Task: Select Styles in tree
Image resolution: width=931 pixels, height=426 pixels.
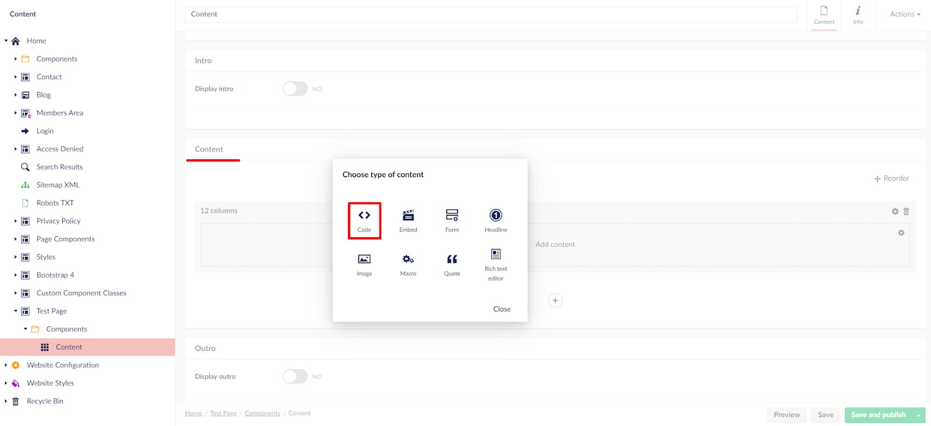Action: coord(46,257)
